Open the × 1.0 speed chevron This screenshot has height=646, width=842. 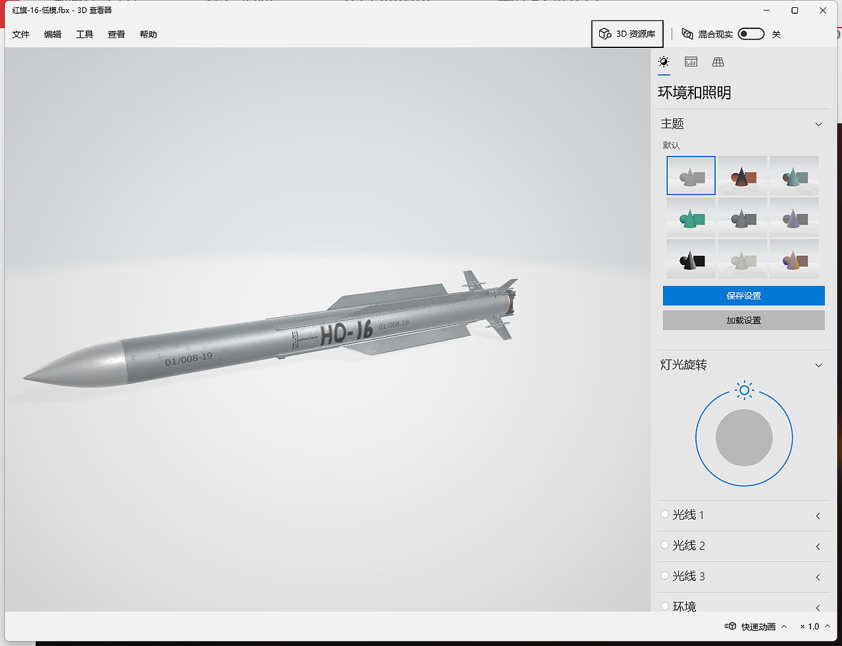[x=828, y=626]
